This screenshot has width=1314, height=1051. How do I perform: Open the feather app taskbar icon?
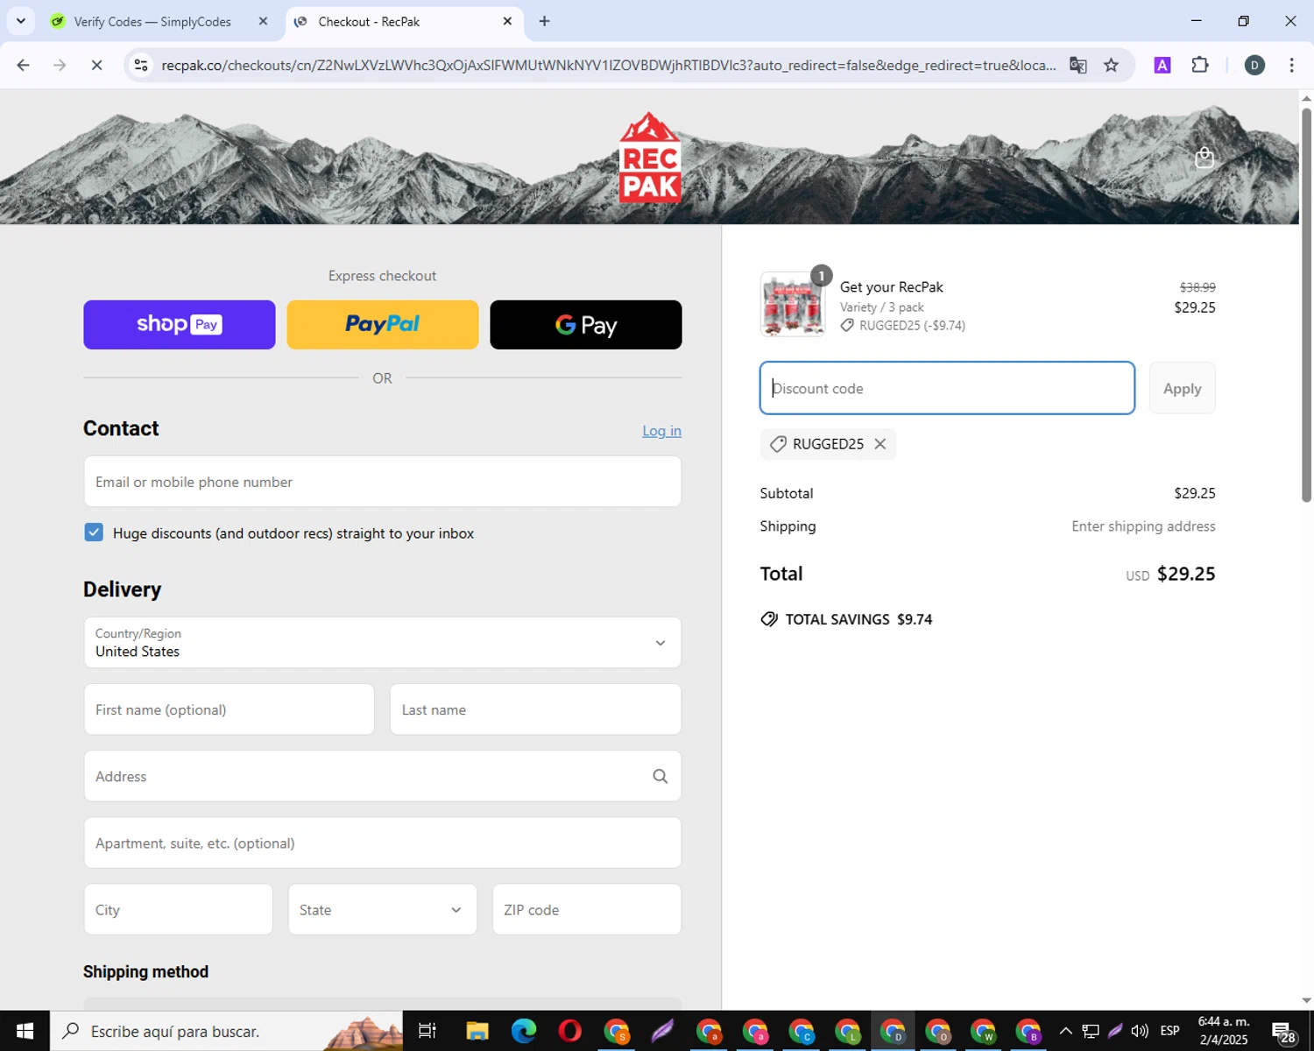[661, 1031]
